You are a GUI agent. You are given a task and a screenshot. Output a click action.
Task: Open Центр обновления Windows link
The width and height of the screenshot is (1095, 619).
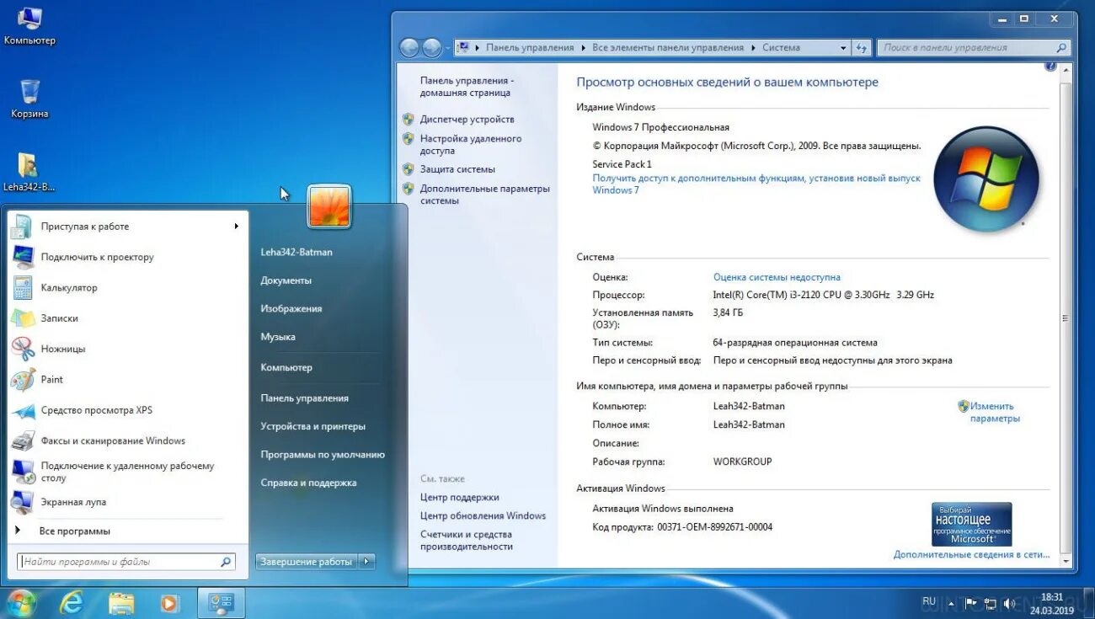483,515
